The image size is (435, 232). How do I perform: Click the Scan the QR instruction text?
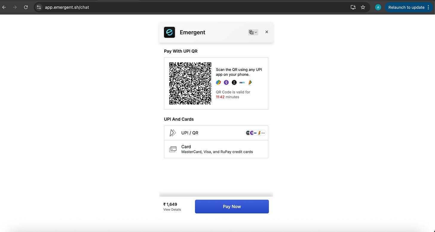tap(239, 72)
